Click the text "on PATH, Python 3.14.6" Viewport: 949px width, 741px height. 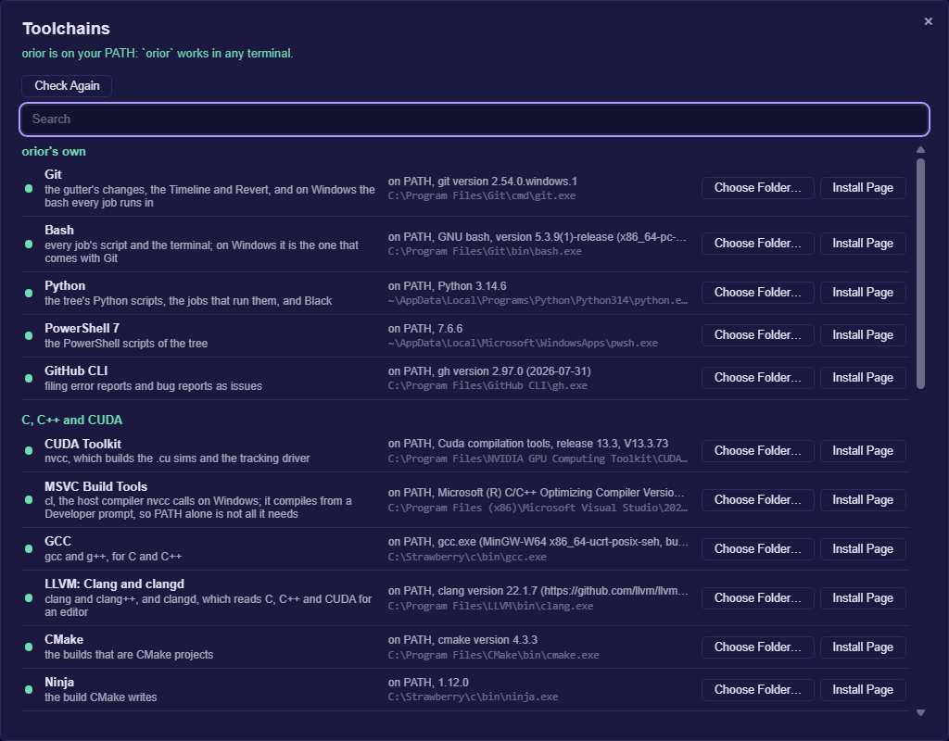[448, 286]
